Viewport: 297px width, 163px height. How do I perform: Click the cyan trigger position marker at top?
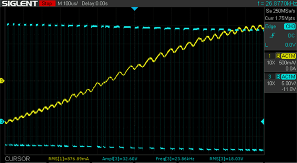(x=135, y=8)
